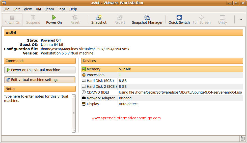Select the Hard Disk 2 (SCSI) icon
247x143 pixels.
[84, 87]
